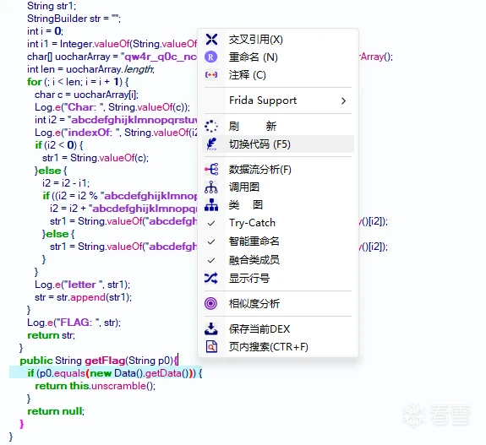
Task: Click the dotted refresh spinner icon
Action: pos(211,126)
